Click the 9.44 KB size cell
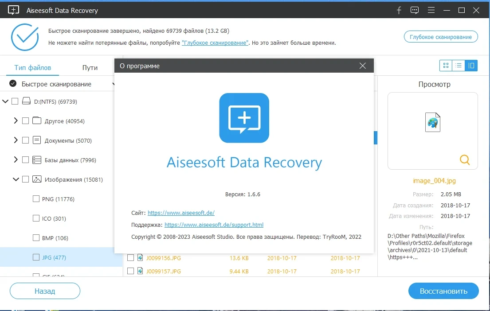The width and height of the screenshot is (490, 311). pos(239,271)
